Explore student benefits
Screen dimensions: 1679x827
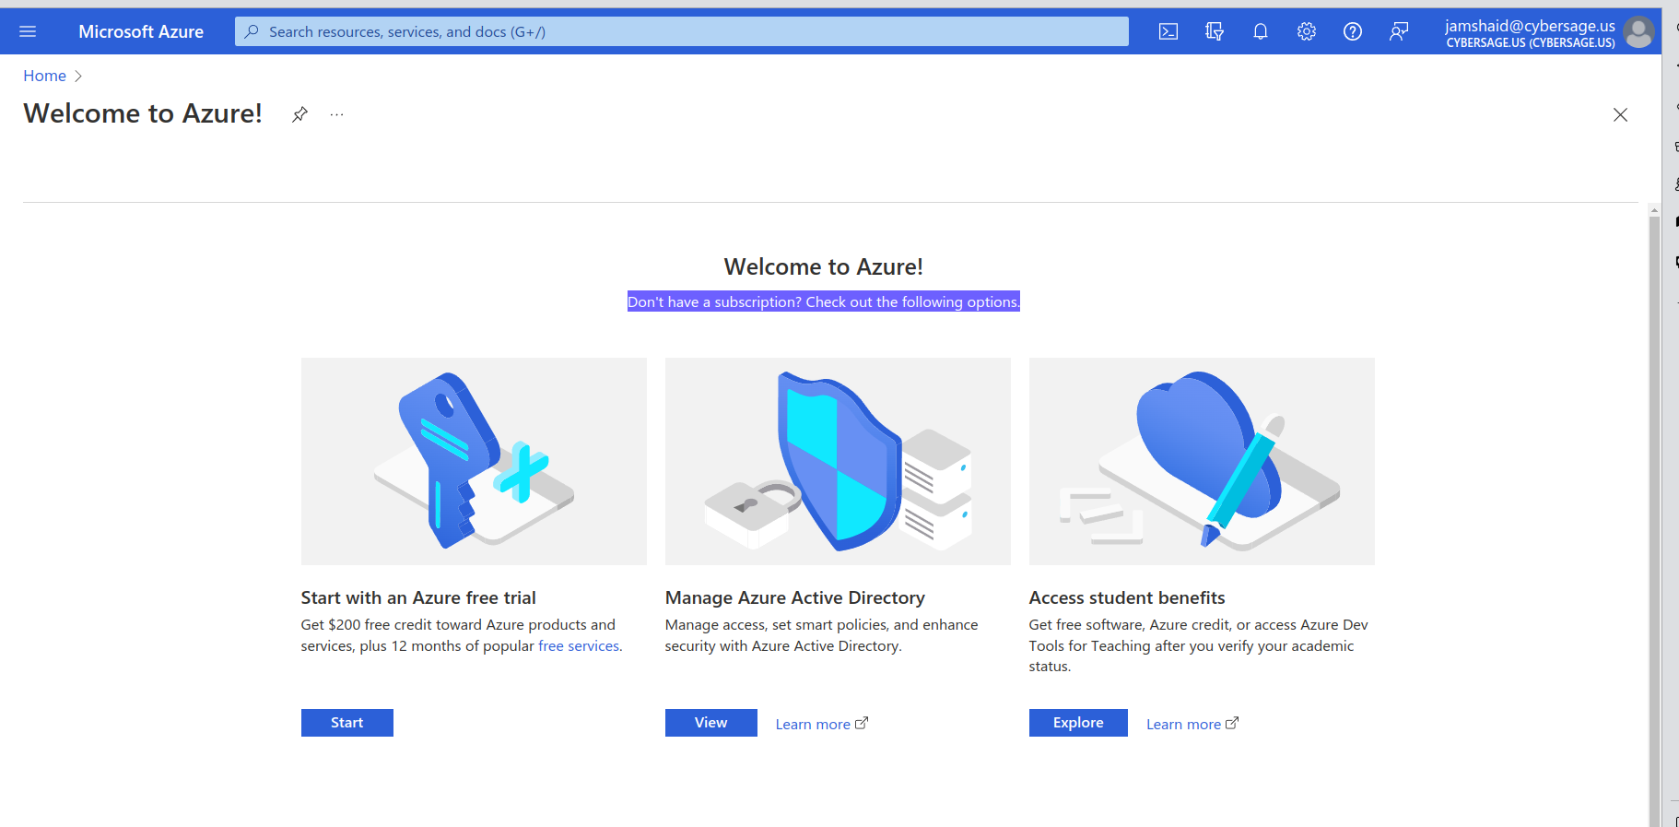coord(1078,723)
